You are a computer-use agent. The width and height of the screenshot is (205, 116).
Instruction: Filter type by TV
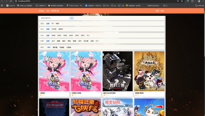53,24
